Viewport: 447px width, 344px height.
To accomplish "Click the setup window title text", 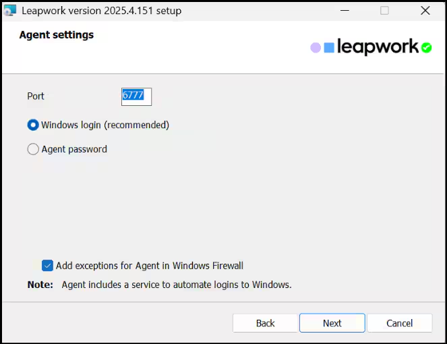I will [101, 11].
